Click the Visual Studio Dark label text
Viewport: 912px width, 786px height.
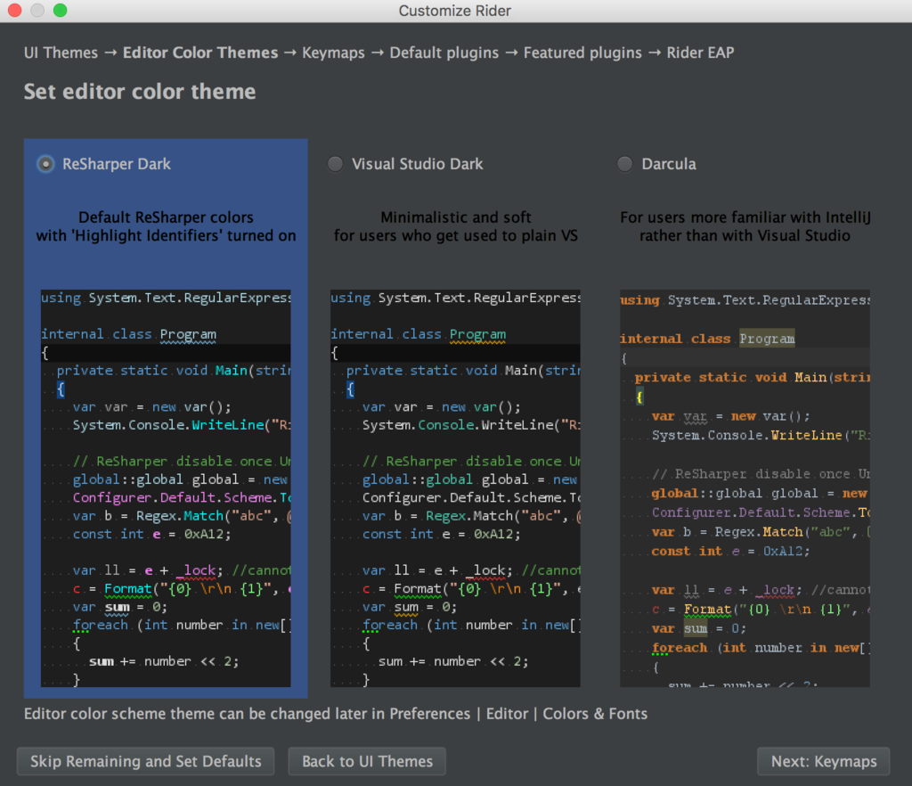(417, 164)
